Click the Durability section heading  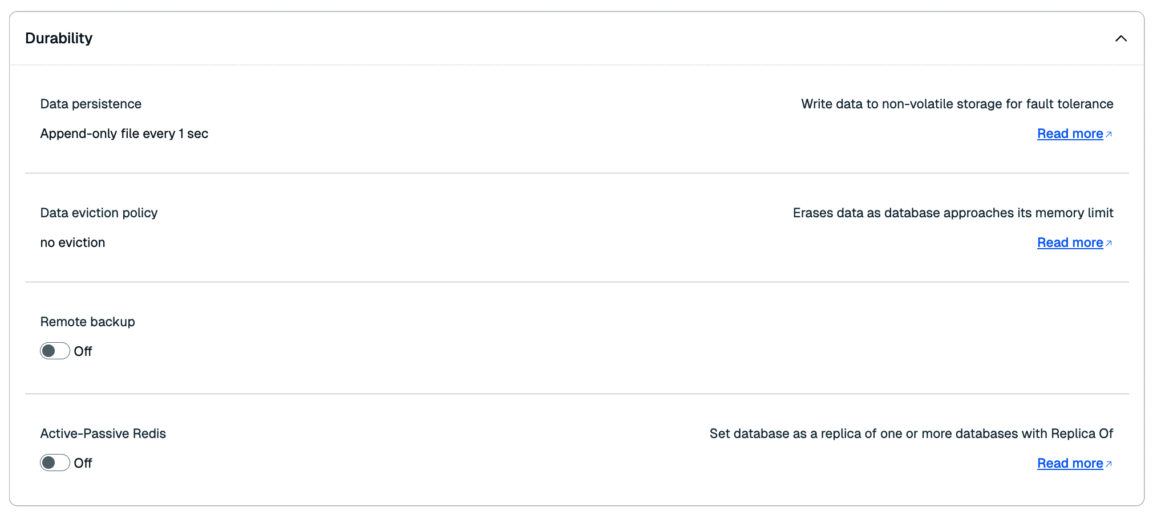coord(59,38)
